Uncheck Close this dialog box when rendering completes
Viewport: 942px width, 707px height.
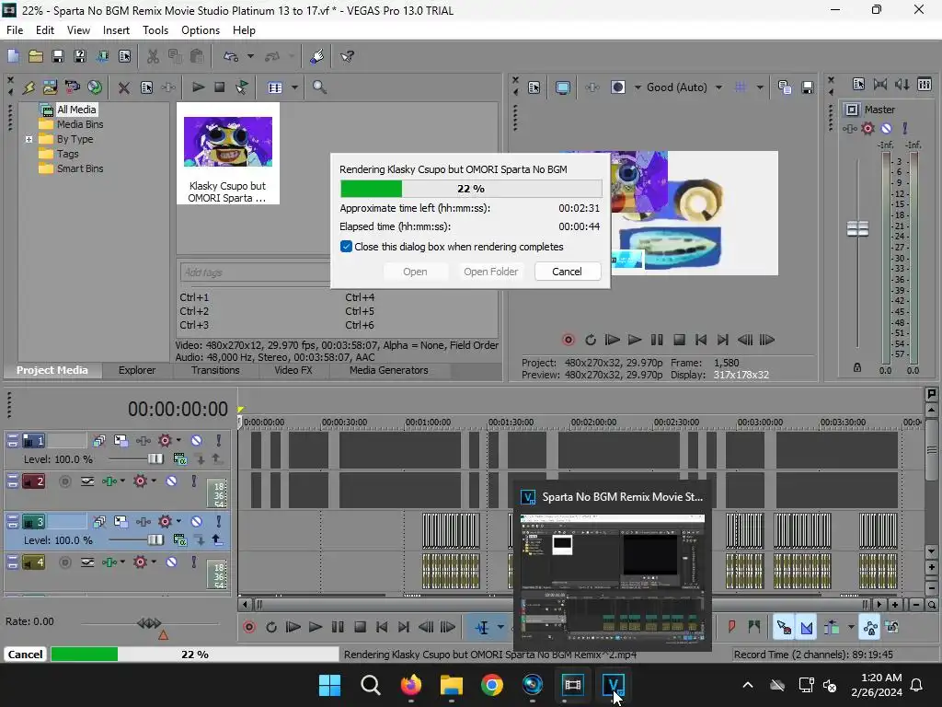(x=346, y=247)
